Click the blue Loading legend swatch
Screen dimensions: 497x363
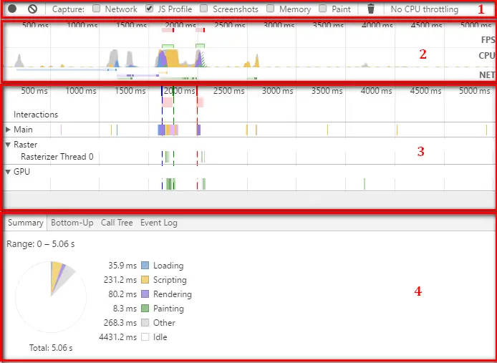(145, 266)
